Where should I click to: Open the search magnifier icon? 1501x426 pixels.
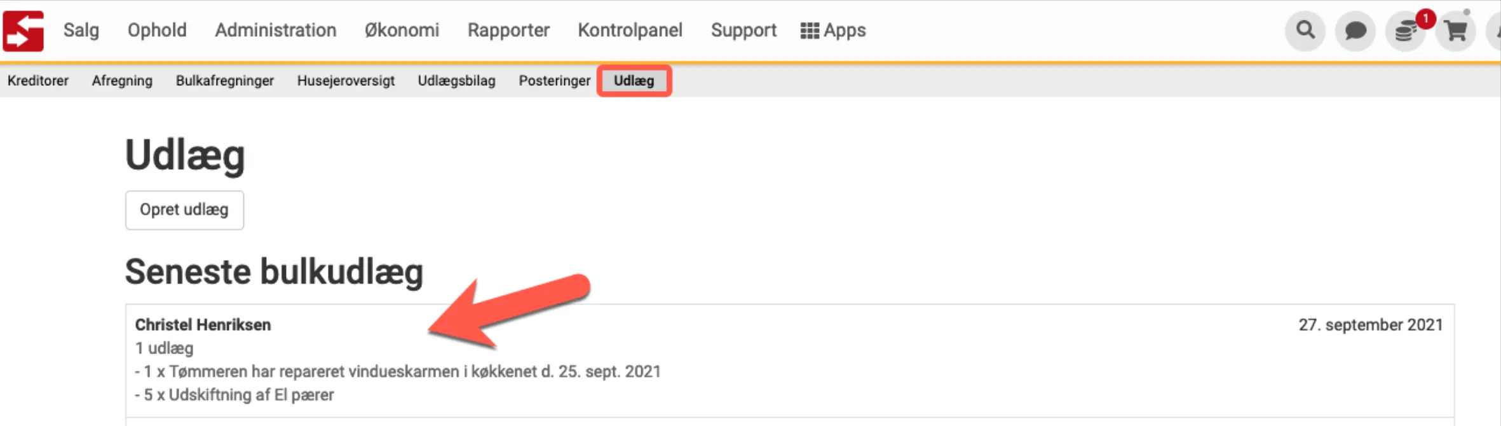click(x=1305, y=30)
